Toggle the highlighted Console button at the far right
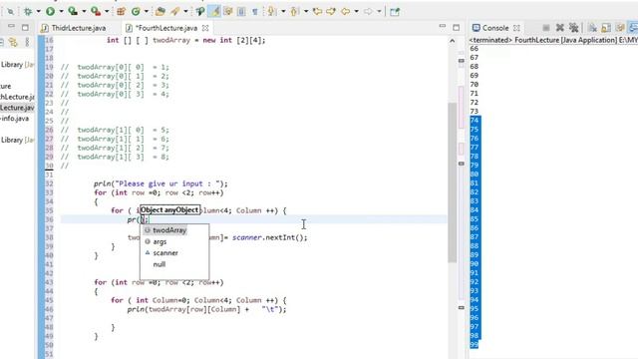638x359 pixels. point(633,28)
